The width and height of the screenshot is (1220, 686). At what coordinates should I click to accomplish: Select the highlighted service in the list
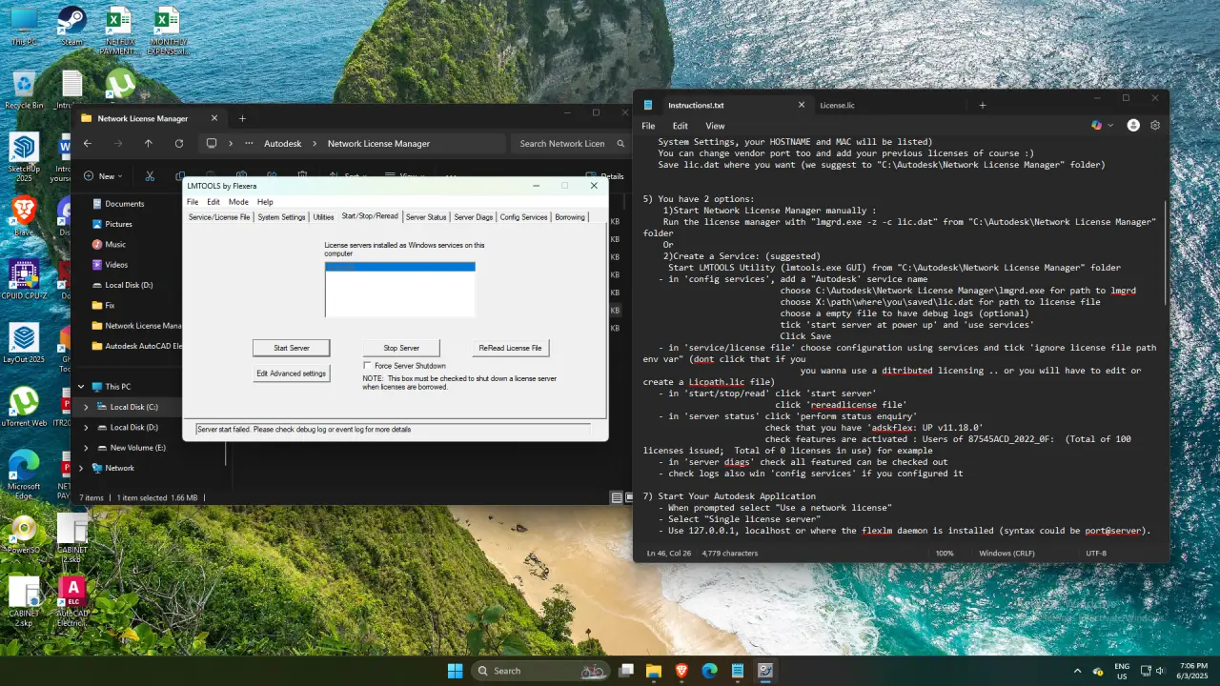(400, 267)
